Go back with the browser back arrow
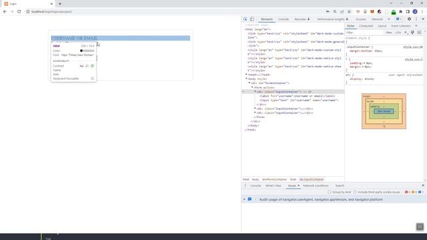Screen dimensions: 427x240 tap(5, 12)
